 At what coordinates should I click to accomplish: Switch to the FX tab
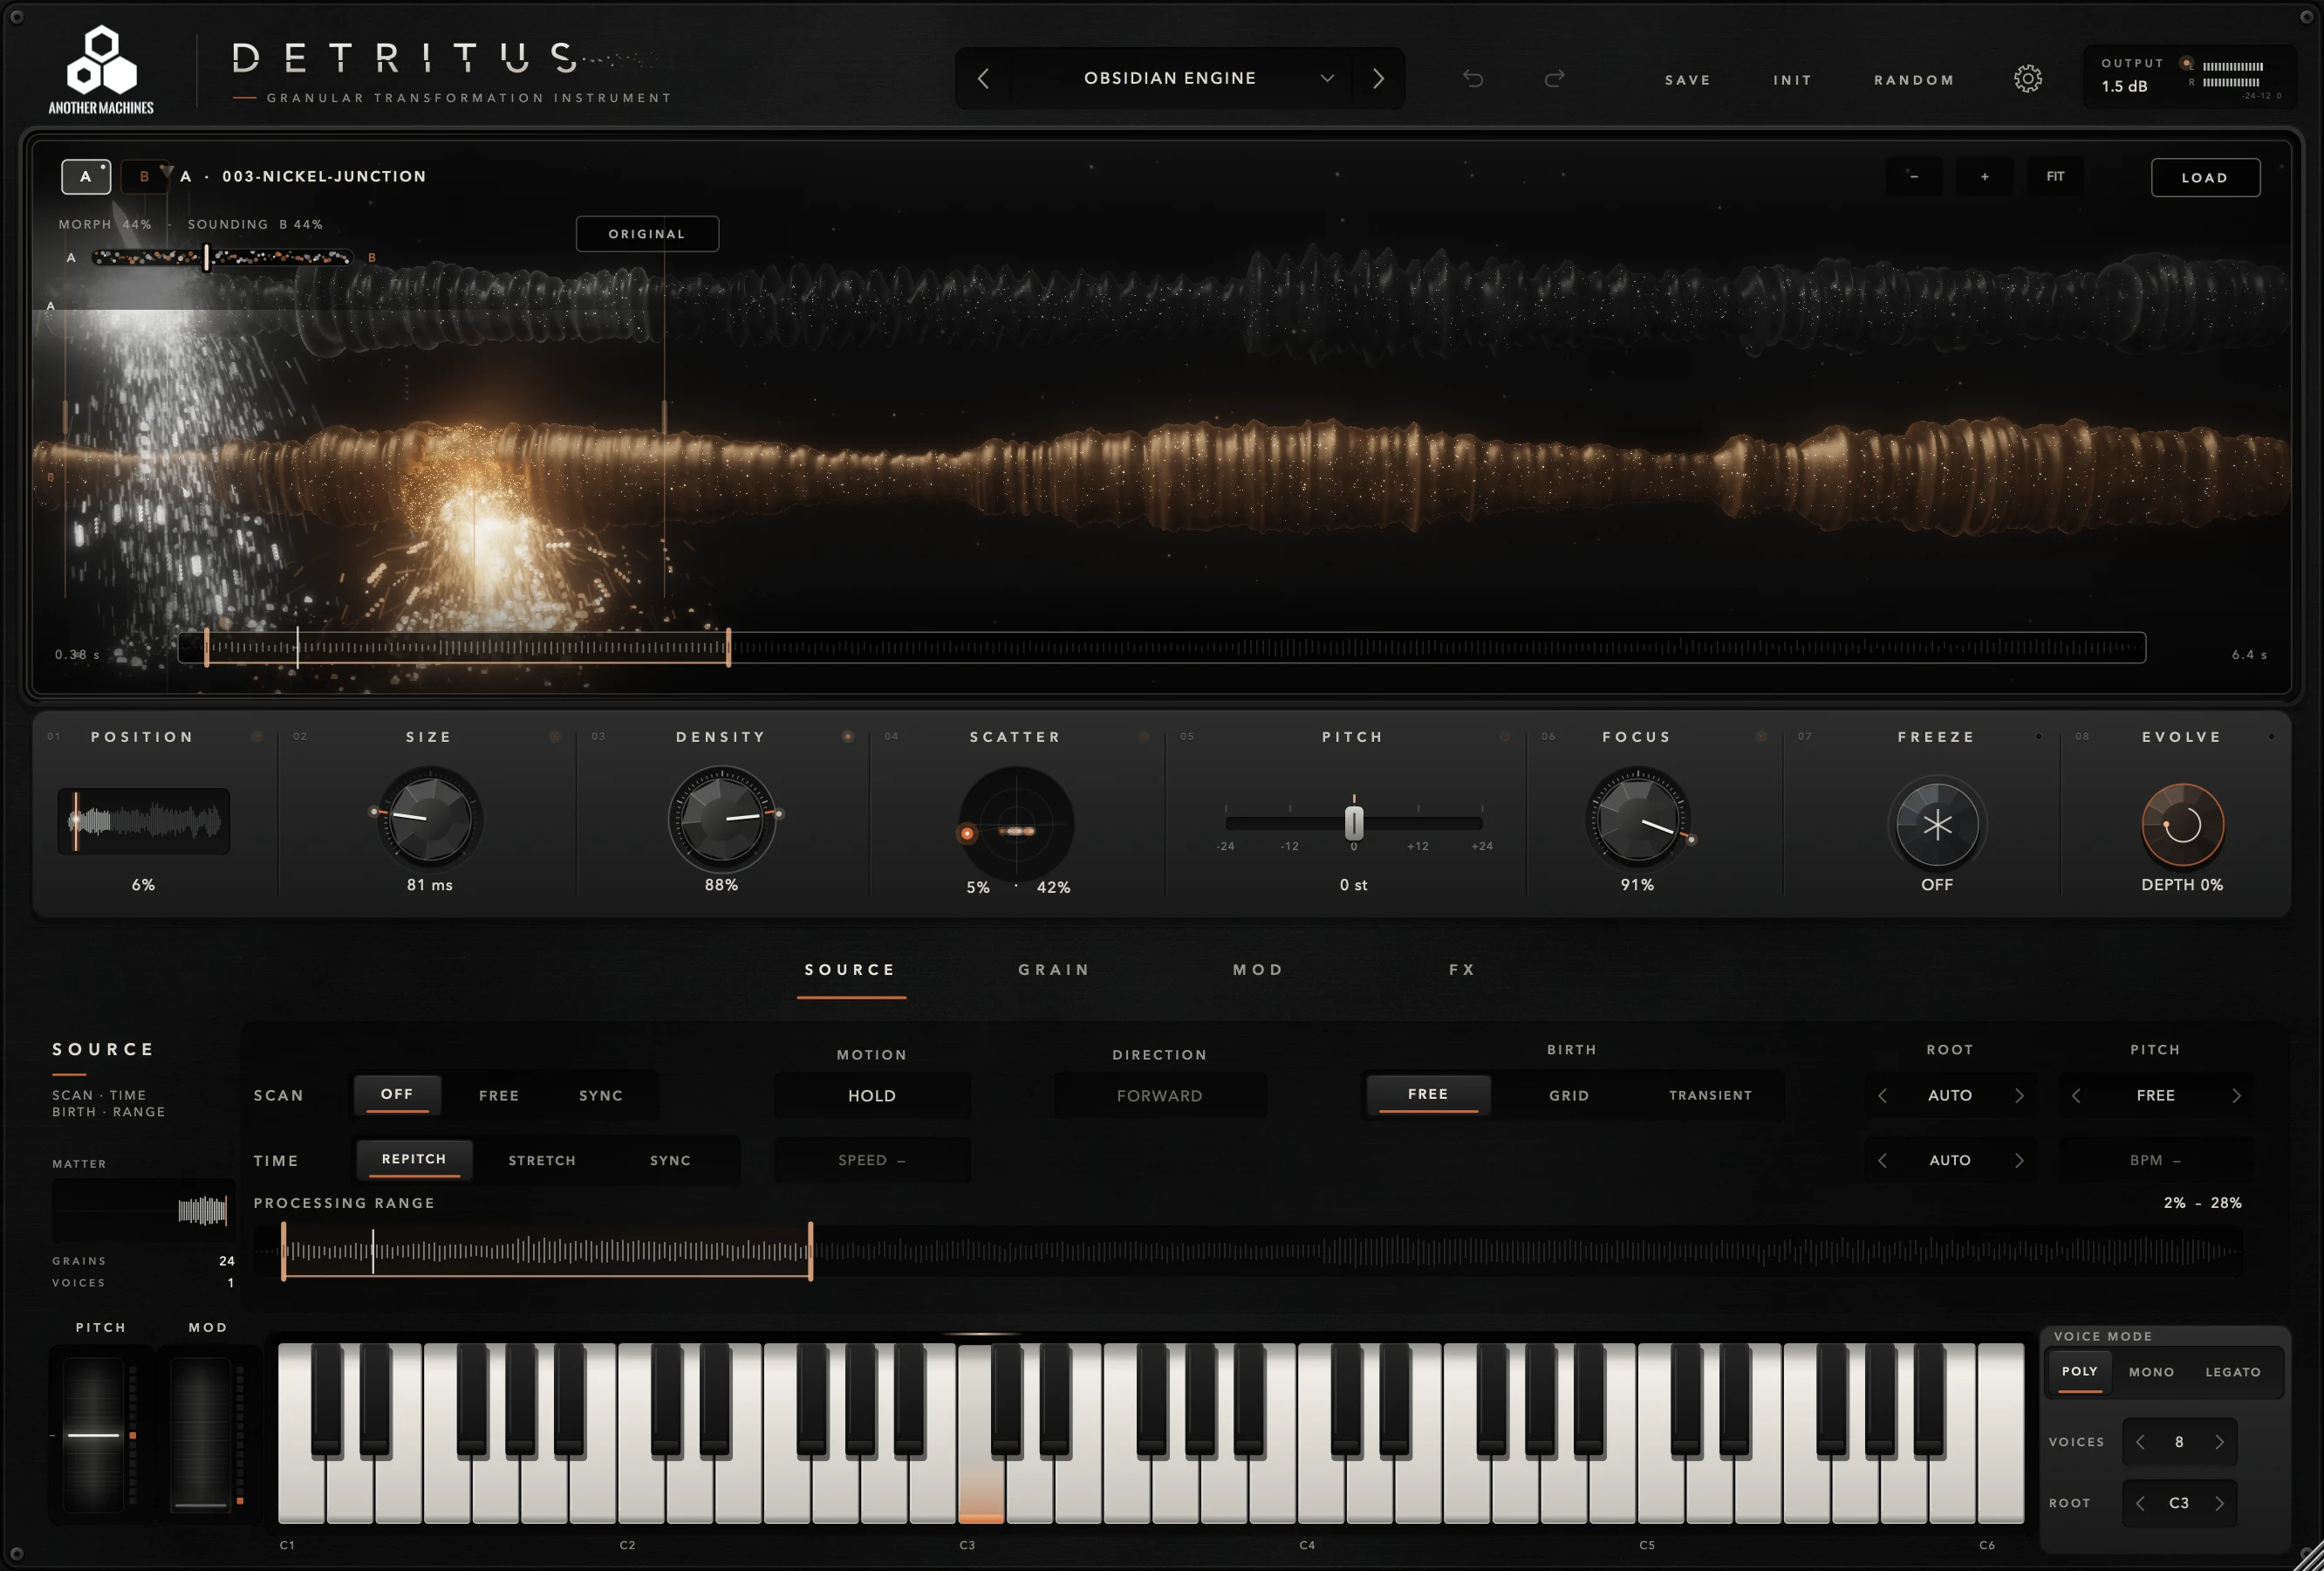(1462, 970)
